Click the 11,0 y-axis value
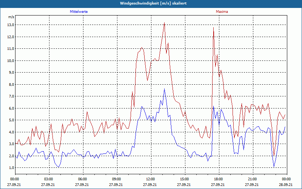The height and width of the screenshot is (189, 302). [11, 49]
